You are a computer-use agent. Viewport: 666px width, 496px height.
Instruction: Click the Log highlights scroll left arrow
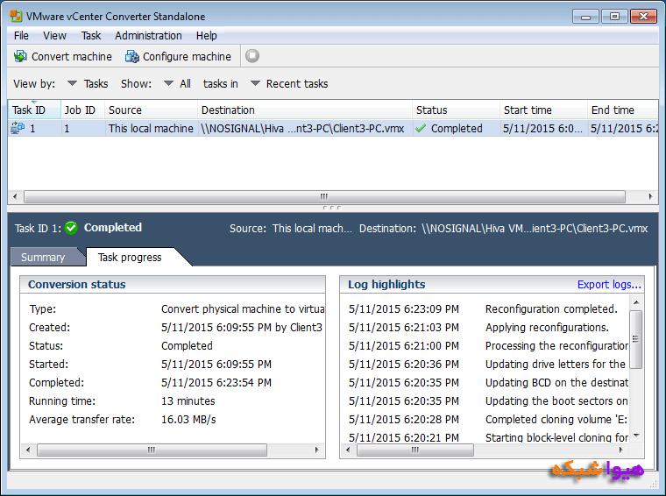tap(348, 450)
